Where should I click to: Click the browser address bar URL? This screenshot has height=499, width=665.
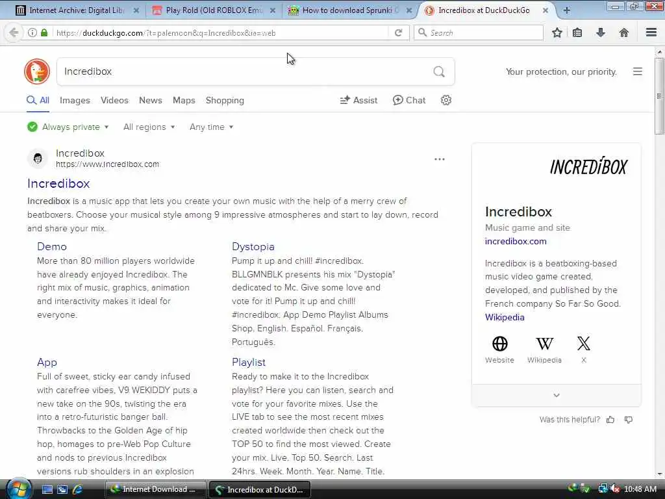click(221, 32)
